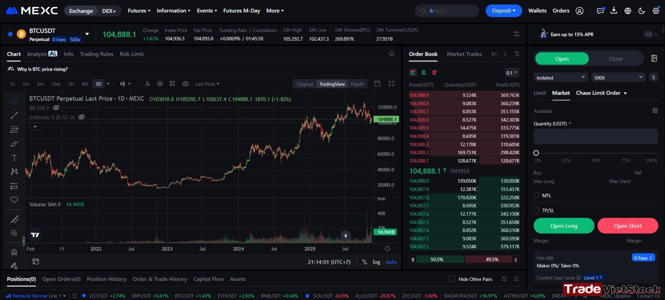The image size is (665, 300).
Task: Click the 50% mark on quantity slider
Action: coord(596,153)
